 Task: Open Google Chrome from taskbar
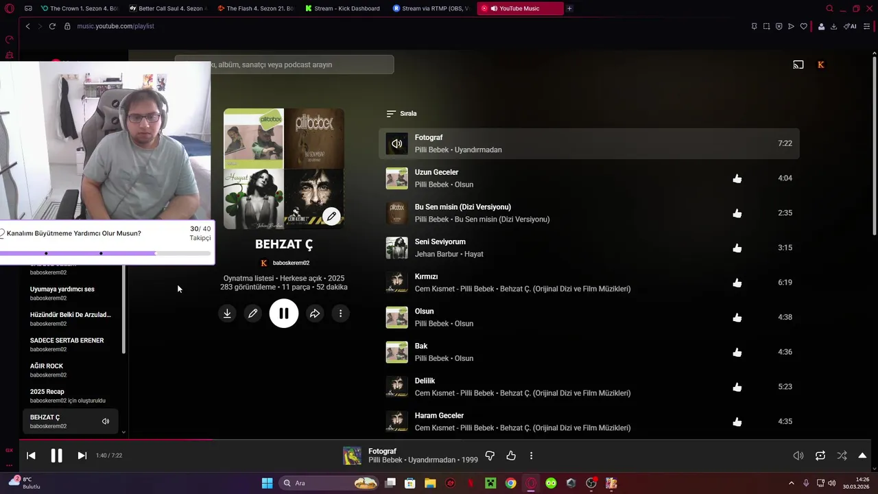click(510, 483)
